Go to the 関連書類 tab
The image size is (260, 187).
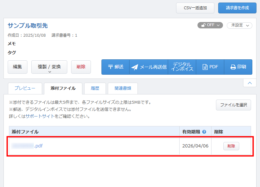coord(123,88)
